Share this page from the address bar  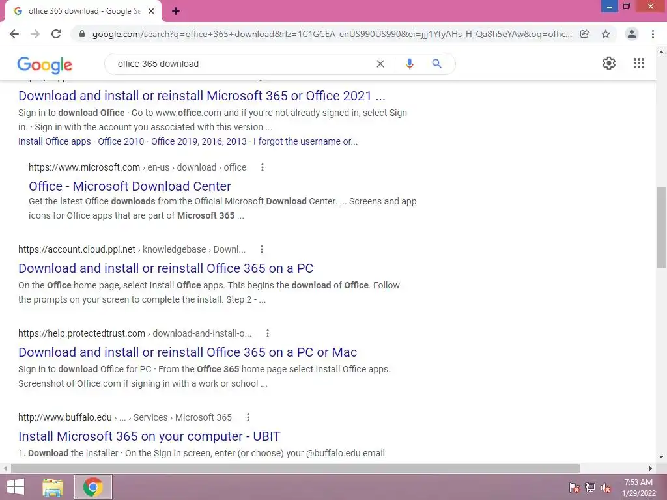coord(585,34)
